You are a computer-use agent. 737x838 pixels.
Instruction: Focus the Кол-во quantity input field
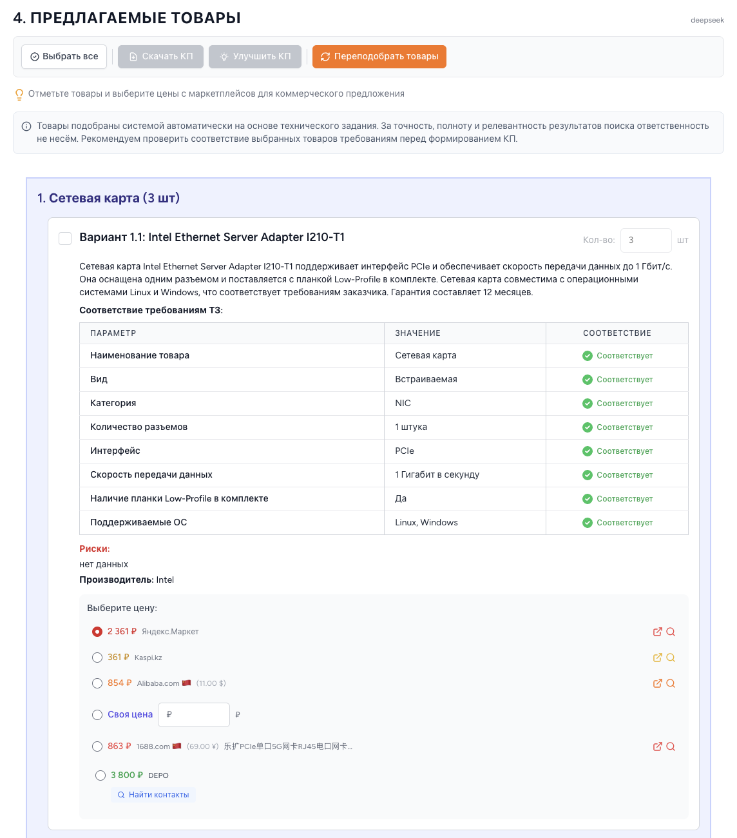[x=646, y=240]
